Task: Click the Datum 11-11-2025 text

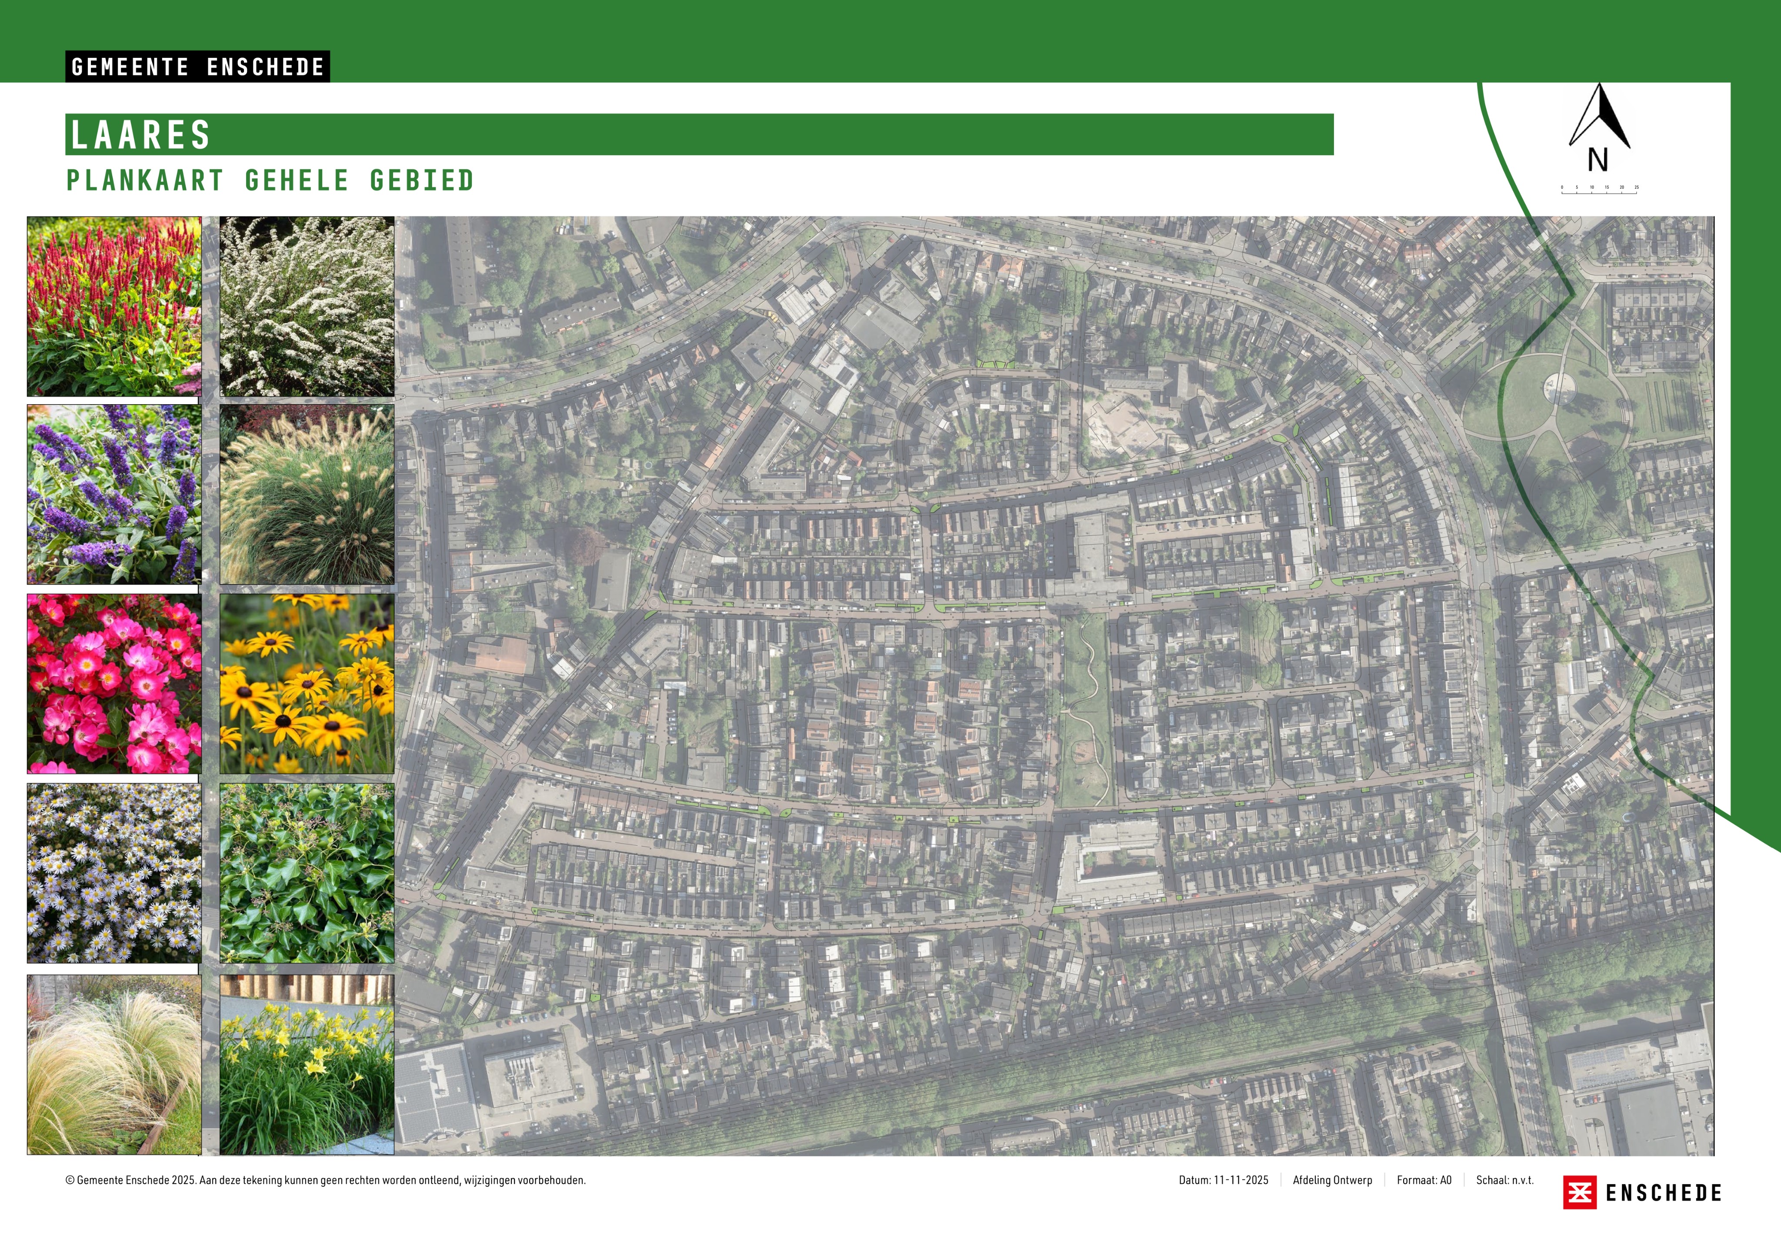Action: [1223, 1180]
